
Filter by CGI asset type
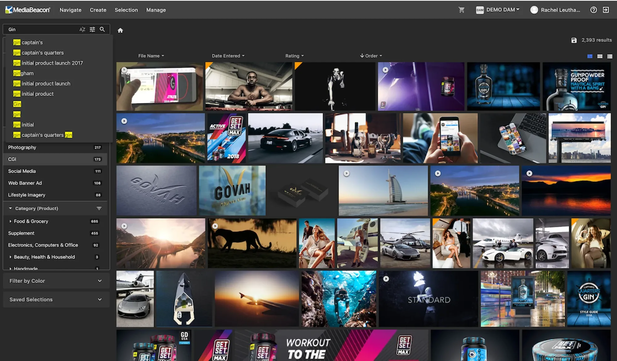pos(55,159)
